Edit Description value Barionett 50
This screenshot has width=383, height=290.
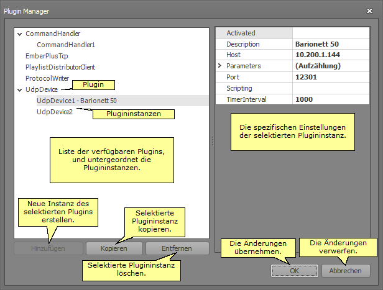click(331, 44)
